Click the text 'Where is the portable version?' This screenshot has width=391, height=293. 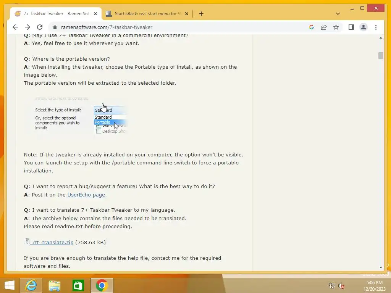(71, 59)
